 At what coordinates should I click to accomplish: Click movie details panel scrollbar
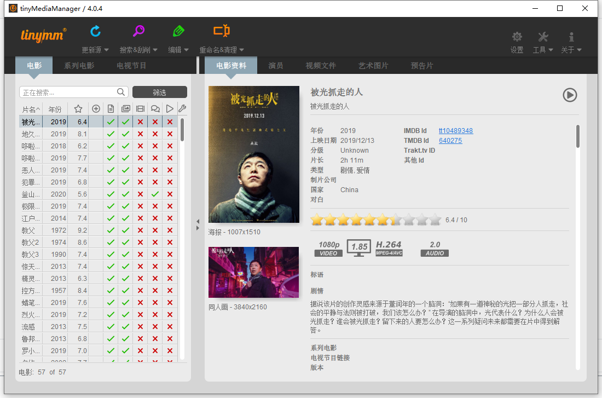[578, 136]
